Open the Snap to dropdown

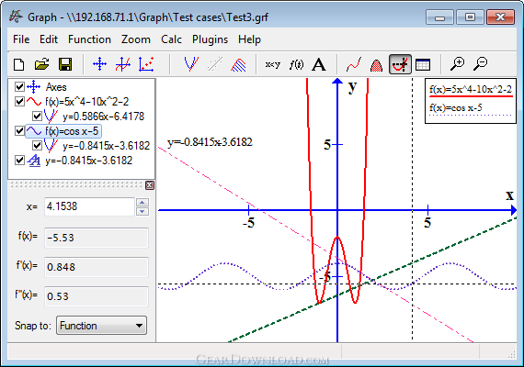[102, 326]
